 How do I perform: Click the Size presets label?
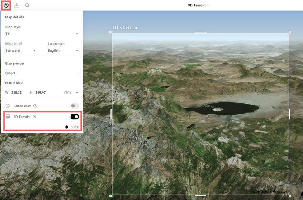15,64
